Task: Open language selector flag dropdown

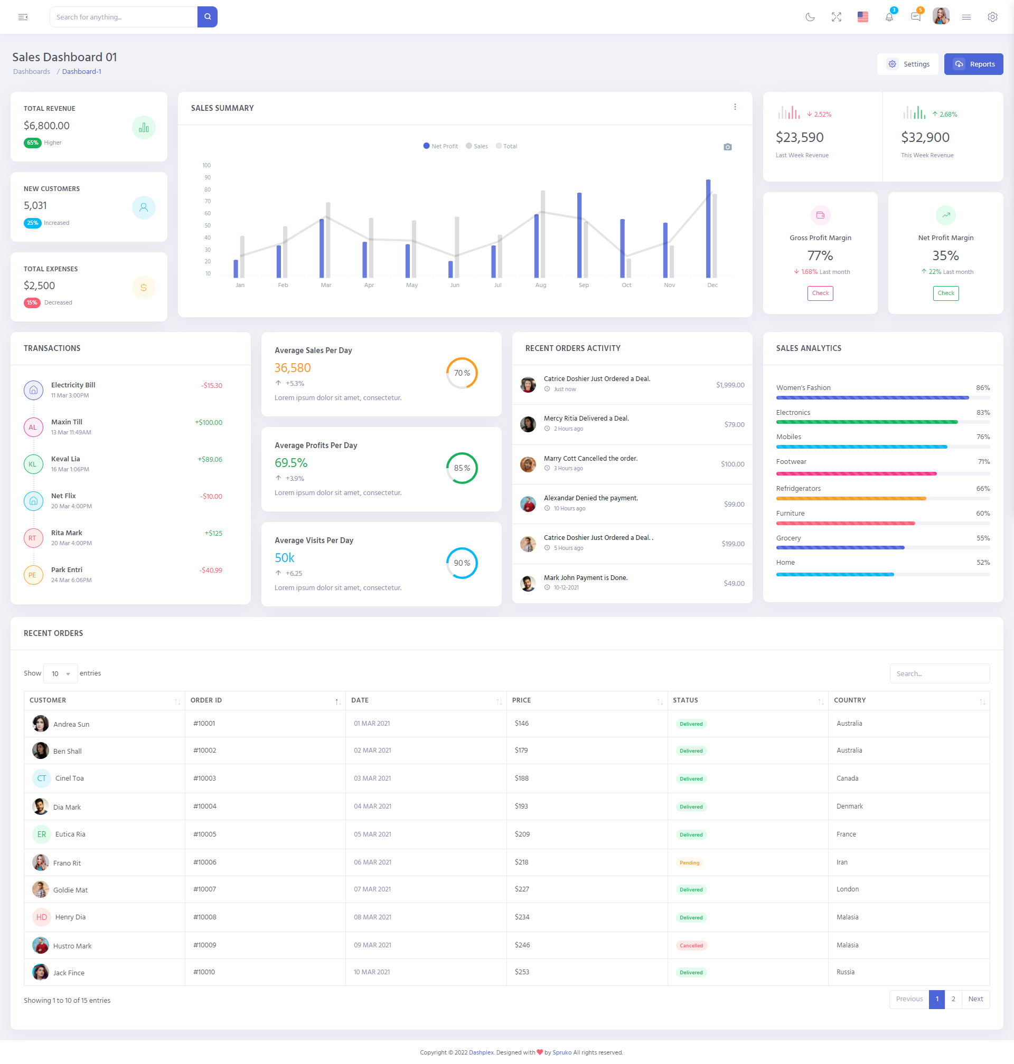Action: (x=862, y=17)
